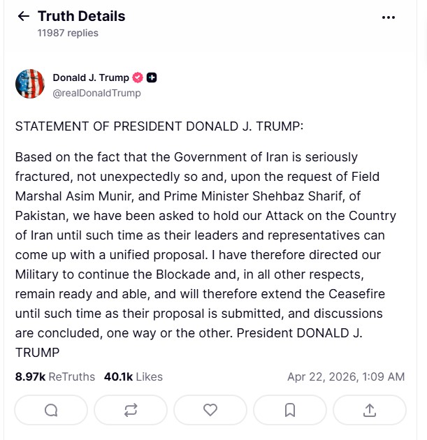Visit the @realDonaldTrump handle link

tap(96, 93)
